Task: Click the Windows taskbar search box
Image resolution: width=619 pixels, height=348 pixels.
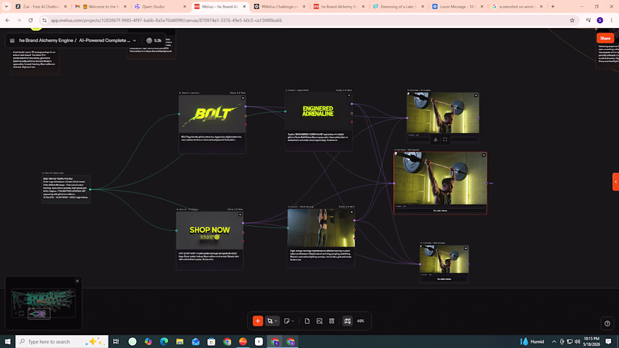Action: (62, 341)
